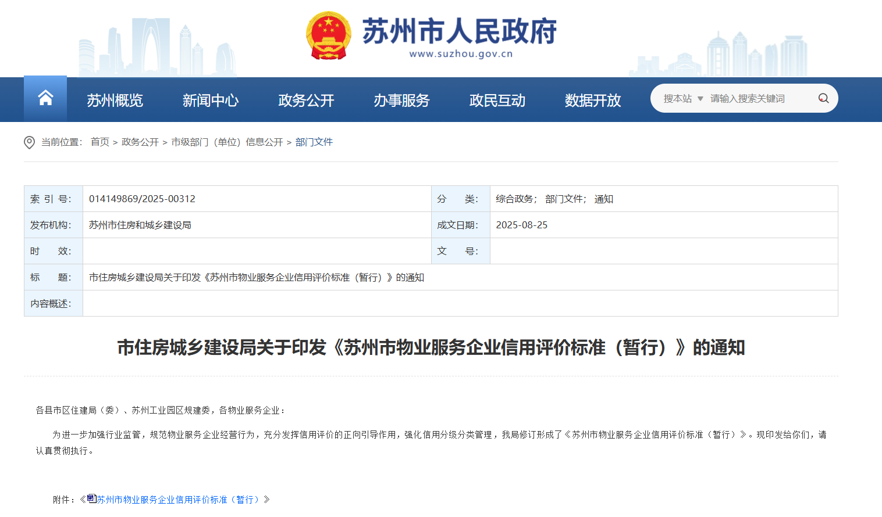Screen dimensions: 882x517
Task: Click the attachment document file icon
Action: click(x=91, y=498)
